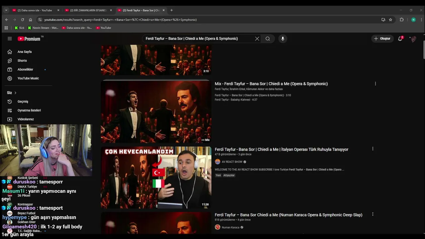Open Mix - Ferdi Tayfur Bana Sor title
The height and width of the screenshot is (239, 425).
[x=271, y=84]
